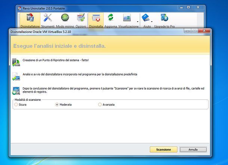Image resolution: width=228 pixels, height=165 pixels.
Task: Select the Moderata scan mode
Action: coord(64,105)
